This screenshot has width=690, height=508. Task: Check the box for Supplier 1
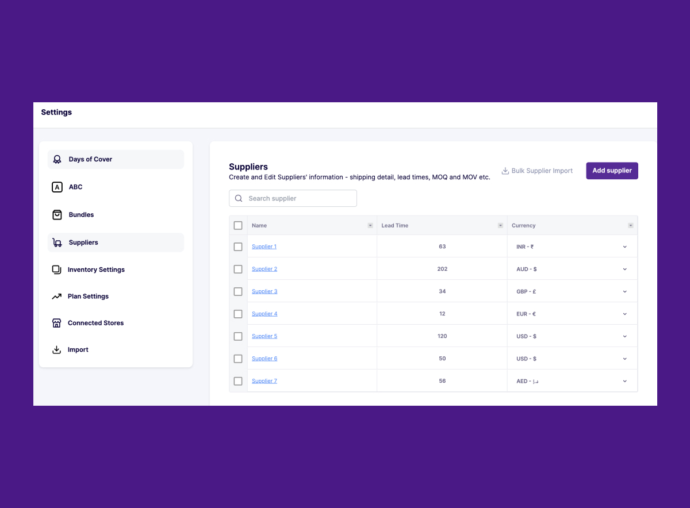pos(238,247)
